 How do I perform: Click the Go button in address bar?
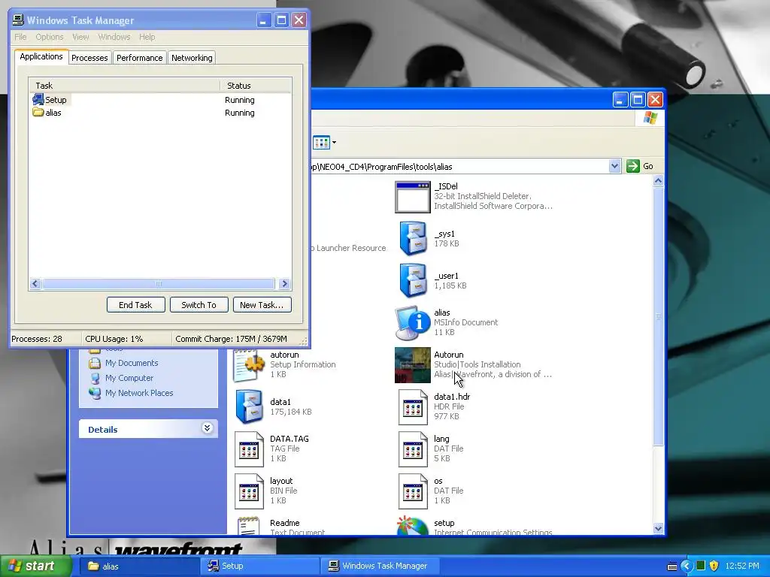[640, 166]
